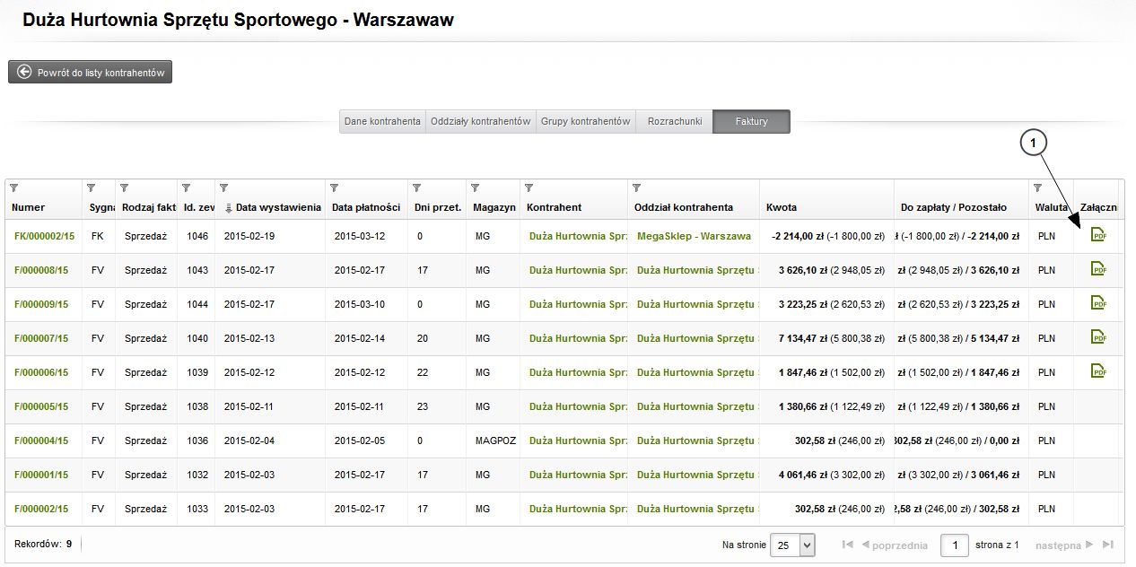Open PDF attachment for invoice F/000006/15
Image resolution: width=1136 pixels, height=567 pixels.
click(x=1098, y=371)
